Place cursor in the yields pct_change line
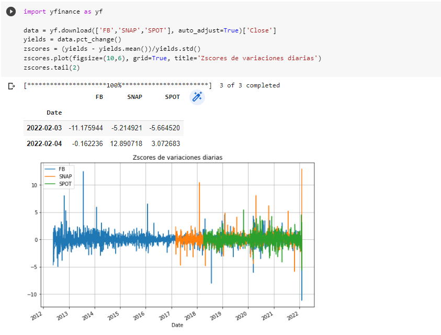 click(72, 39)
